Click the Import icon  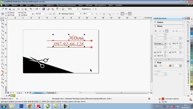pos(49,9)
